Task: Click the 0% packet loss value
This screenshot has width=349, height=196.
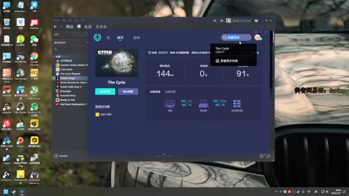Action: pyautogui.click(x=203, y=74)
